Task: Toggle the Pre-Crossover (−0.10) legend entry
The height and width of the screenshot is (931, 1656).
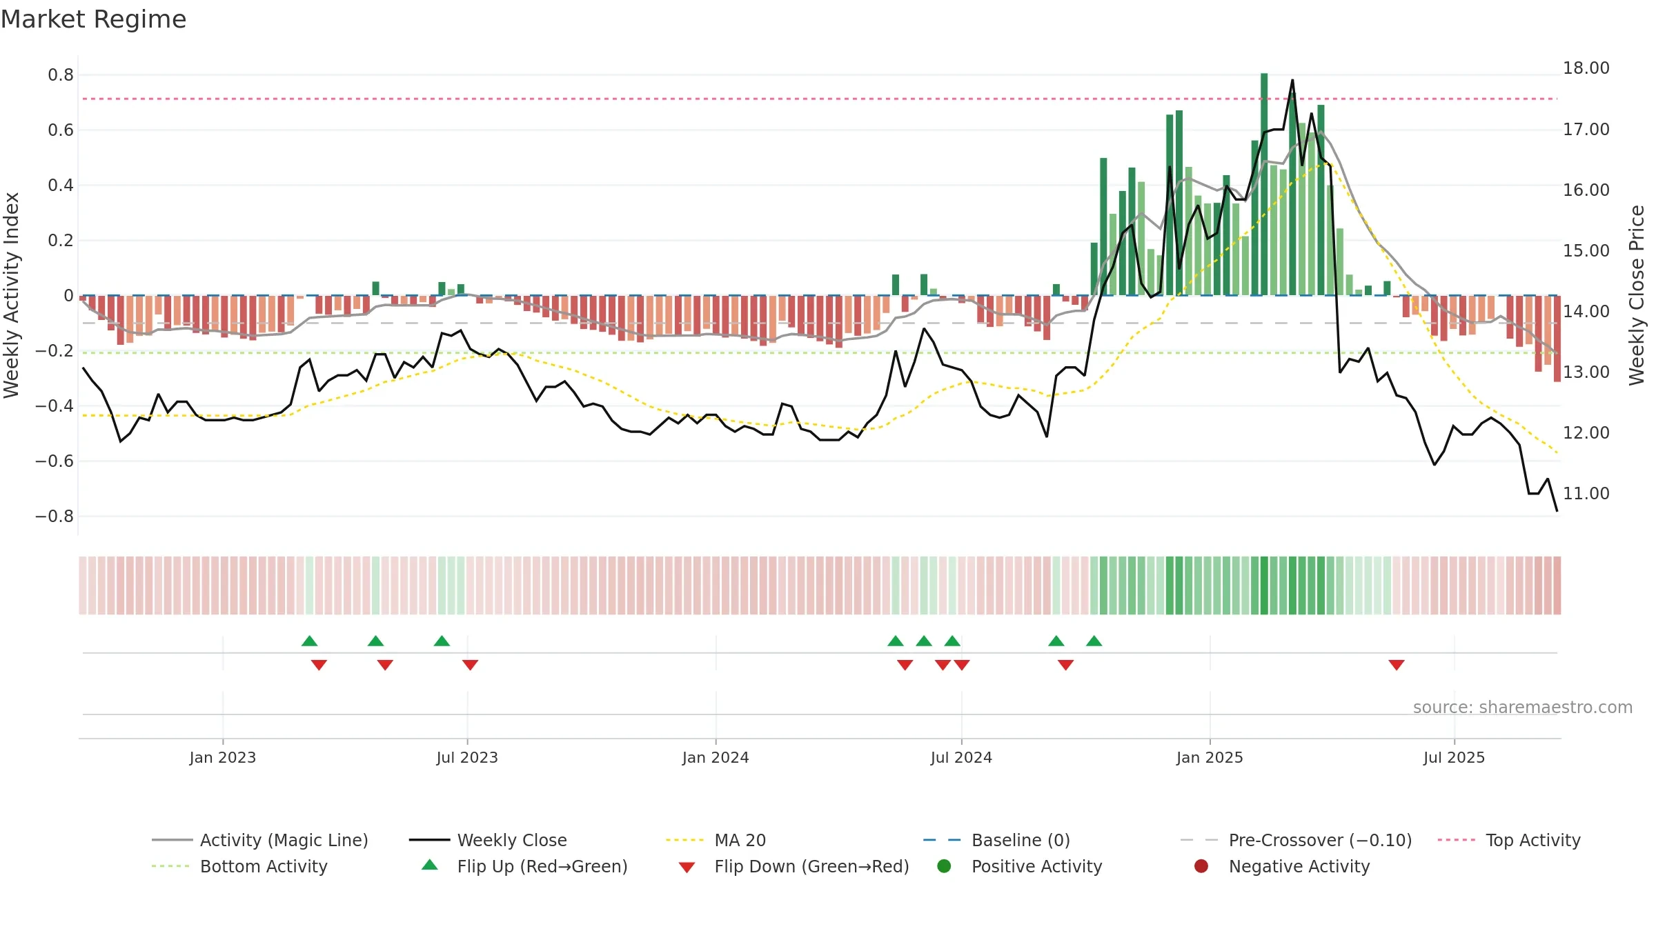Action: [x=1296, y=840]
